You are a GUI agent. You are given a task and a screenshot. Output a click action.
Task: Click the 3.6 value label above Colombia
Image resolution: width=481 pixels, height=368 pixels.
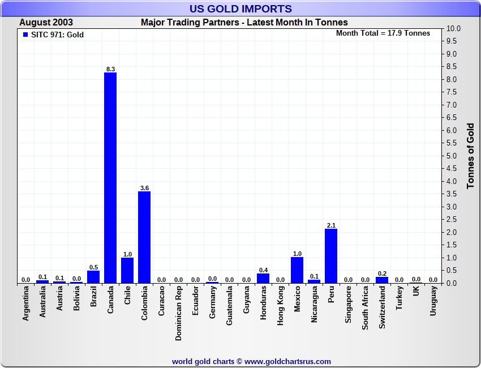(x=144, y=188)
